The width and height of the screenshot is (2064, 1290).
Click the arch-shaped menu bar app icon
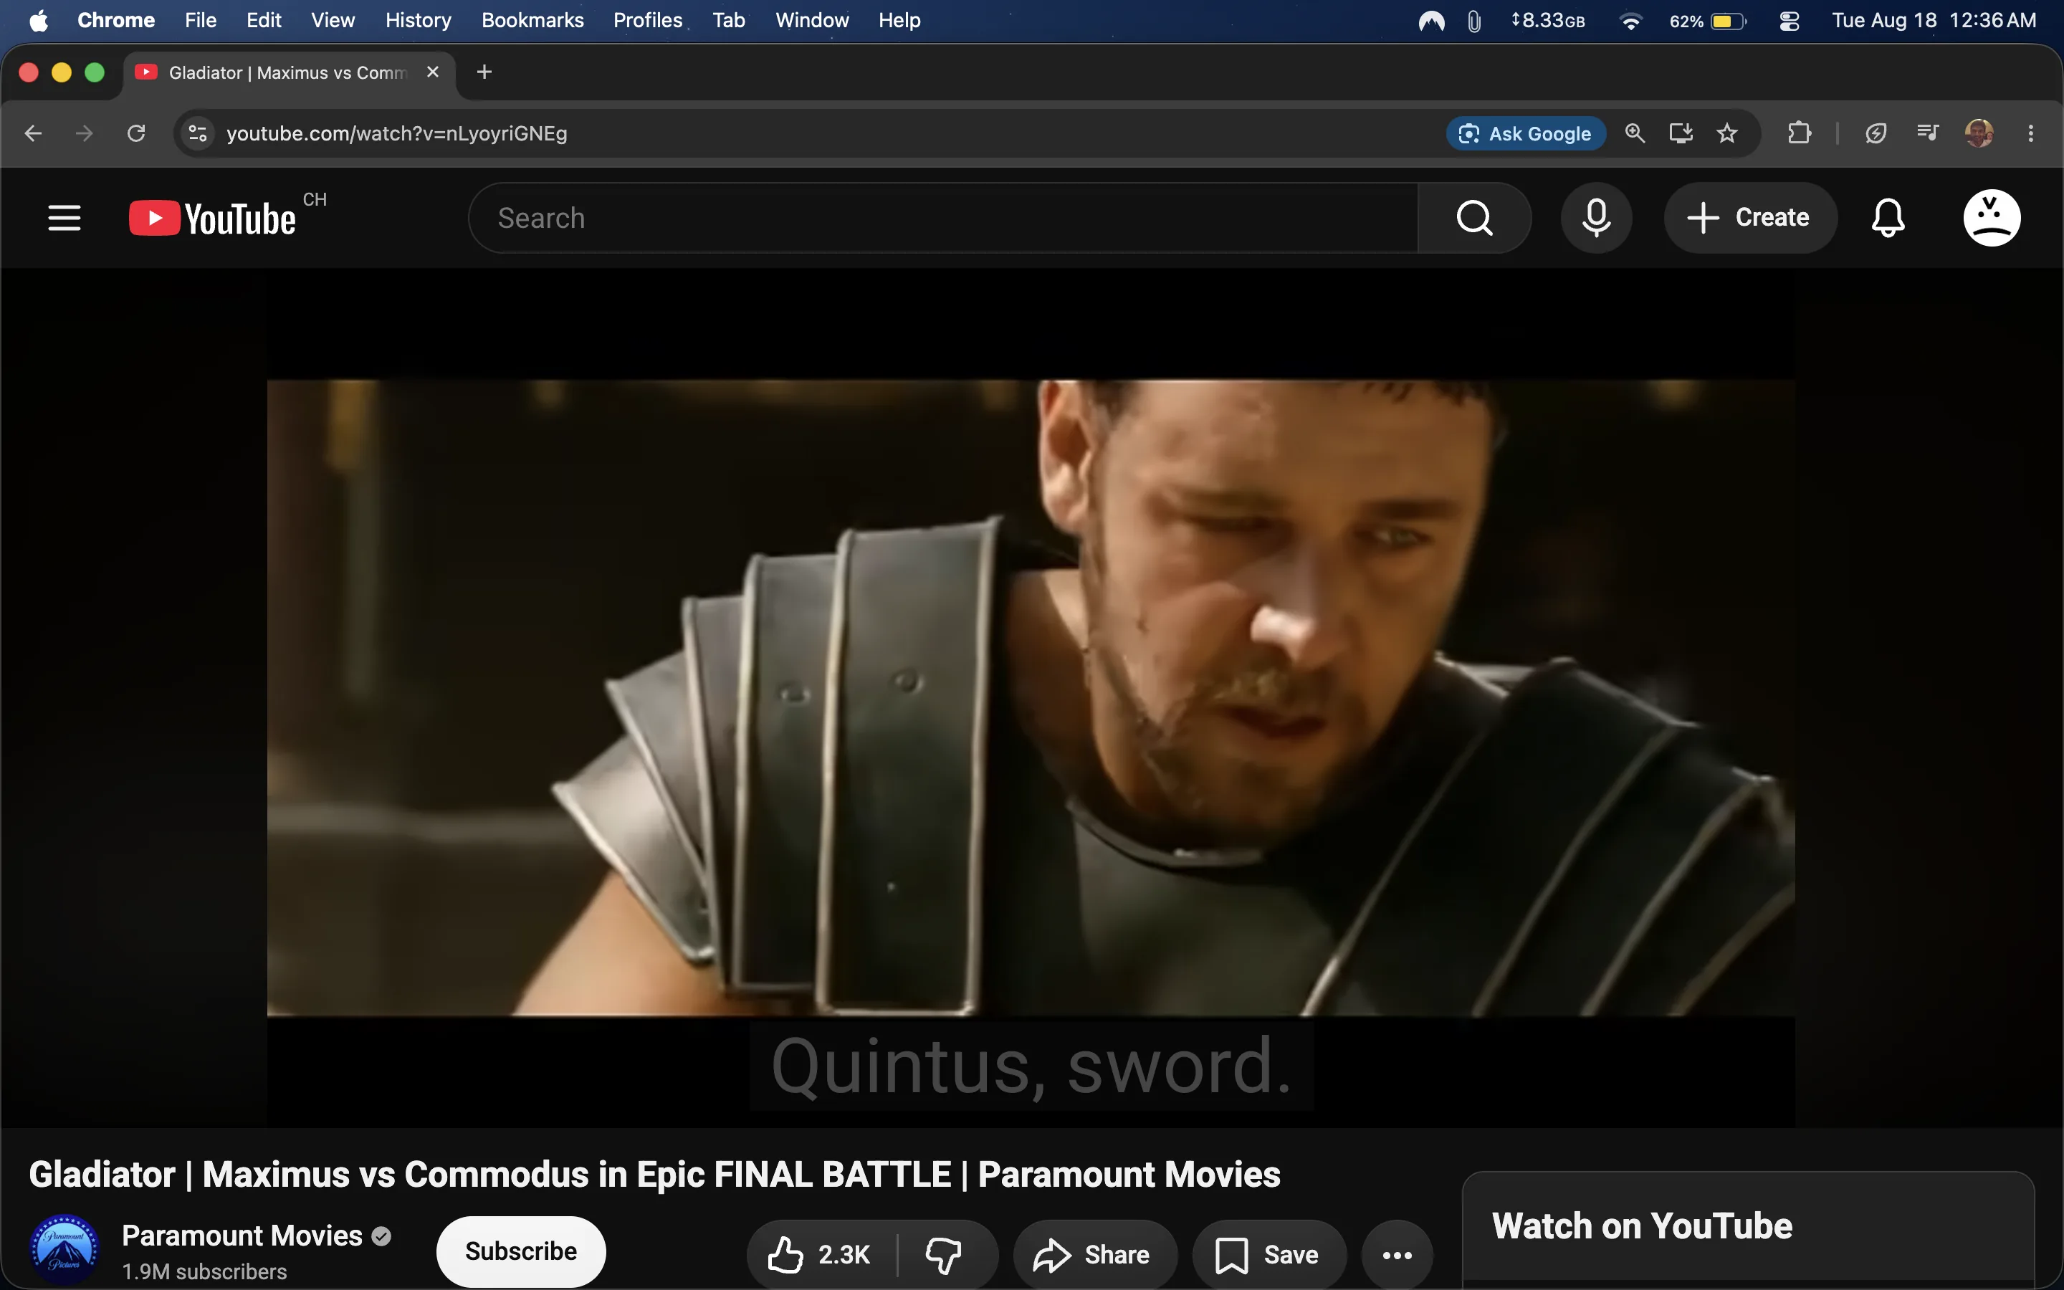[x=1431, y=21]
